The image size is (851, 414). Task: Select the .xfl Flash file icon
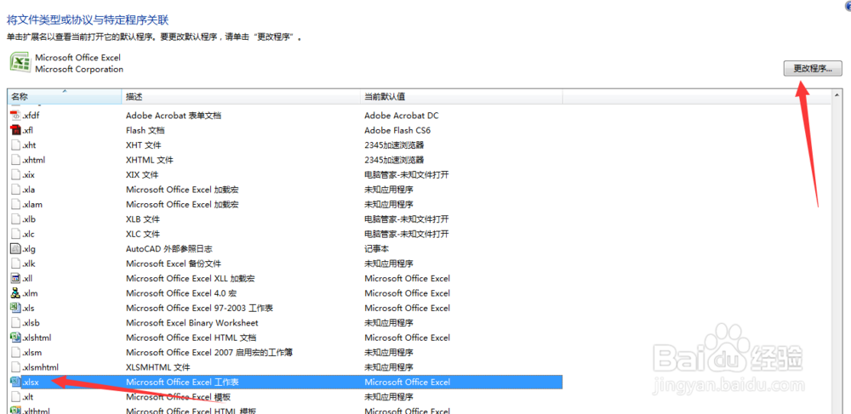pos(15,130)
